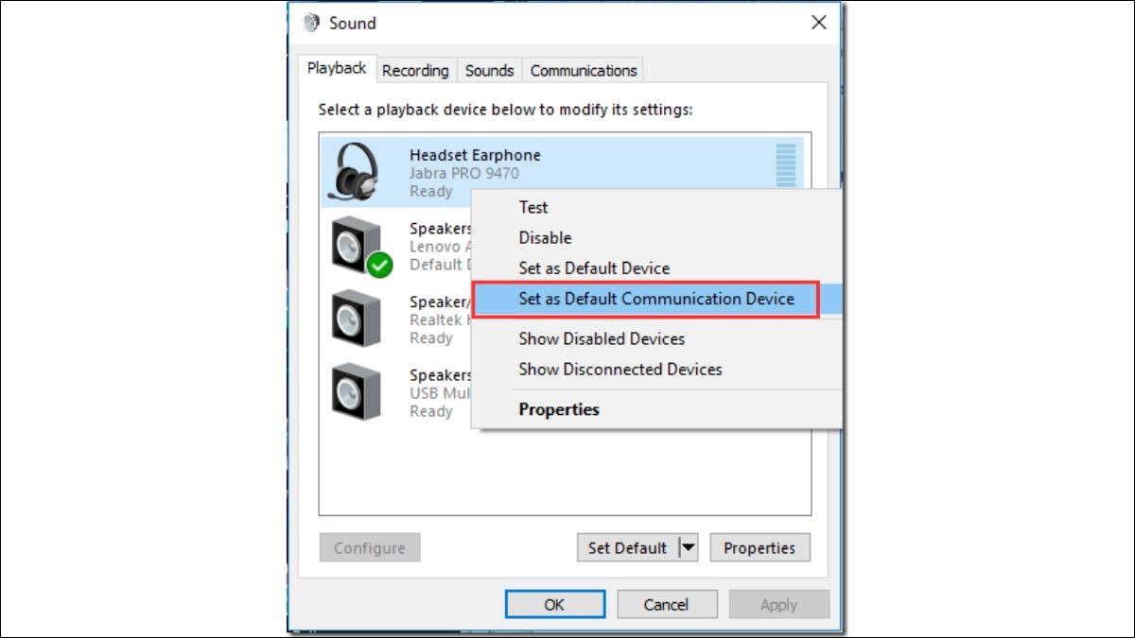Image resolution: width=1135 pixels, height=638 pixels.
Task: Open the Set Default dropdown arrow
Action: 689,547
